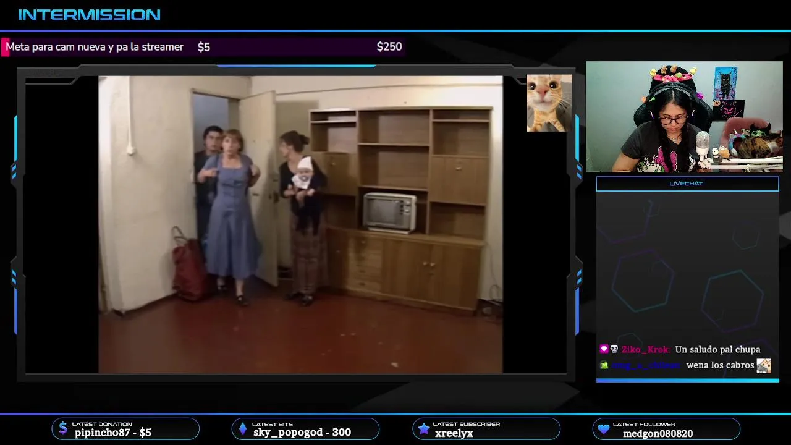
Task: Click the main video playing in the frame
Action: (x=300, y=225)
